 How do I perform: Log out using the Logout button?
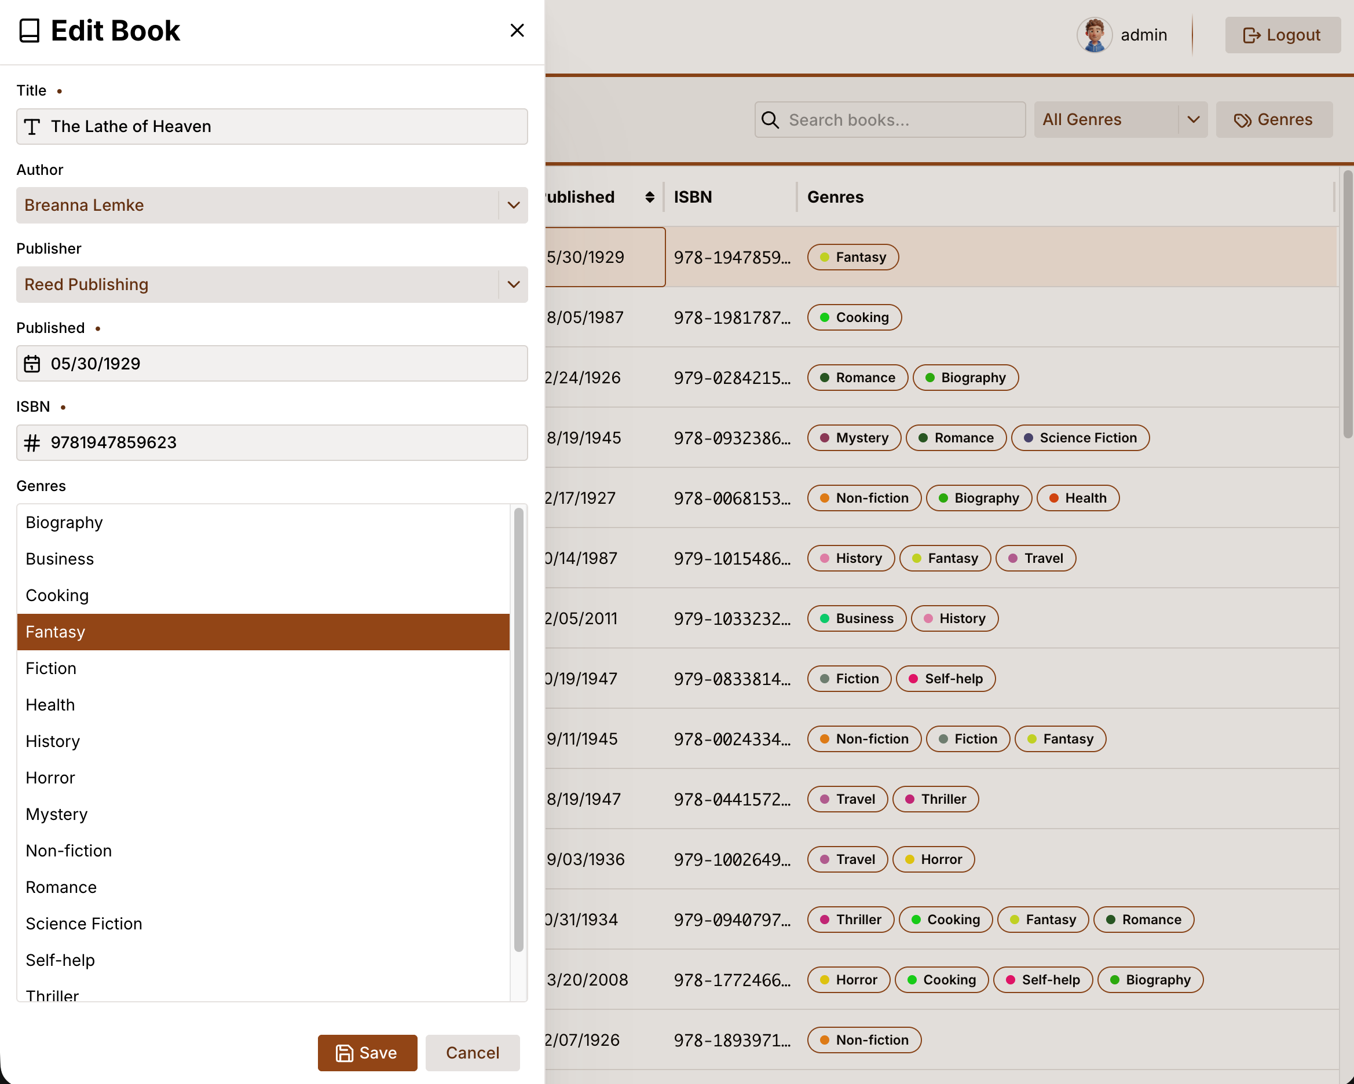coord(1282,35)
